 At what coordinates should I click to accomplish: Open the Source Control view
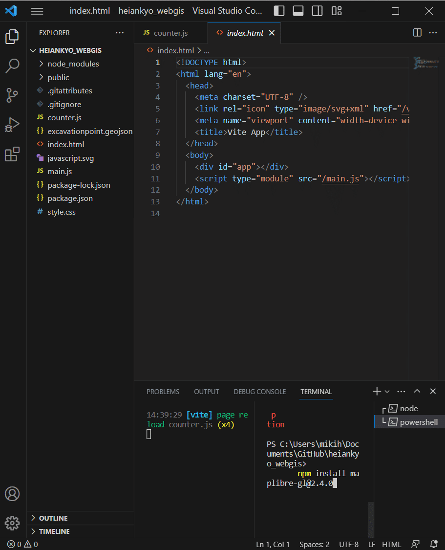click(x=12, y=95)
